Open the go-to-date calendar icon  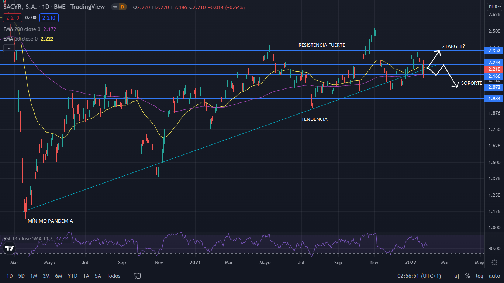pos(137,276)
